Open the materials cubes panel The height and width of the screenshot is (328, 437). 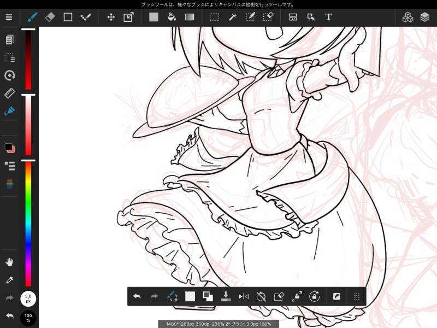[408, 17]
